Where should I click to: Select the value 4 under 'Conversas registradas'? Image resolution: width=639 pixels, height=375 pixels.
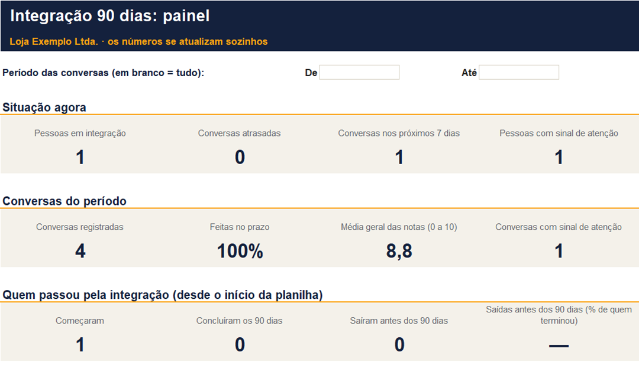(80, 251)
